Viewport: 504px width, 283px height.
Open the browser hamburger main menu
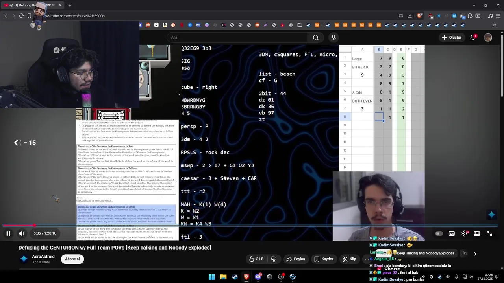pyautogui.click(x=498, y=16)
